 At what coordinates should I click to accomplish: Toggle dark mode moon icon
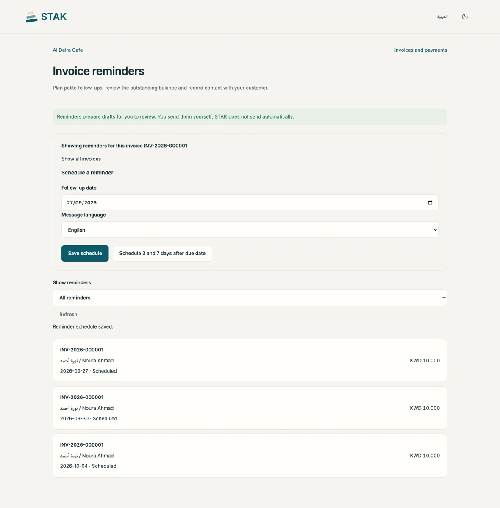[x=465, y=17]
